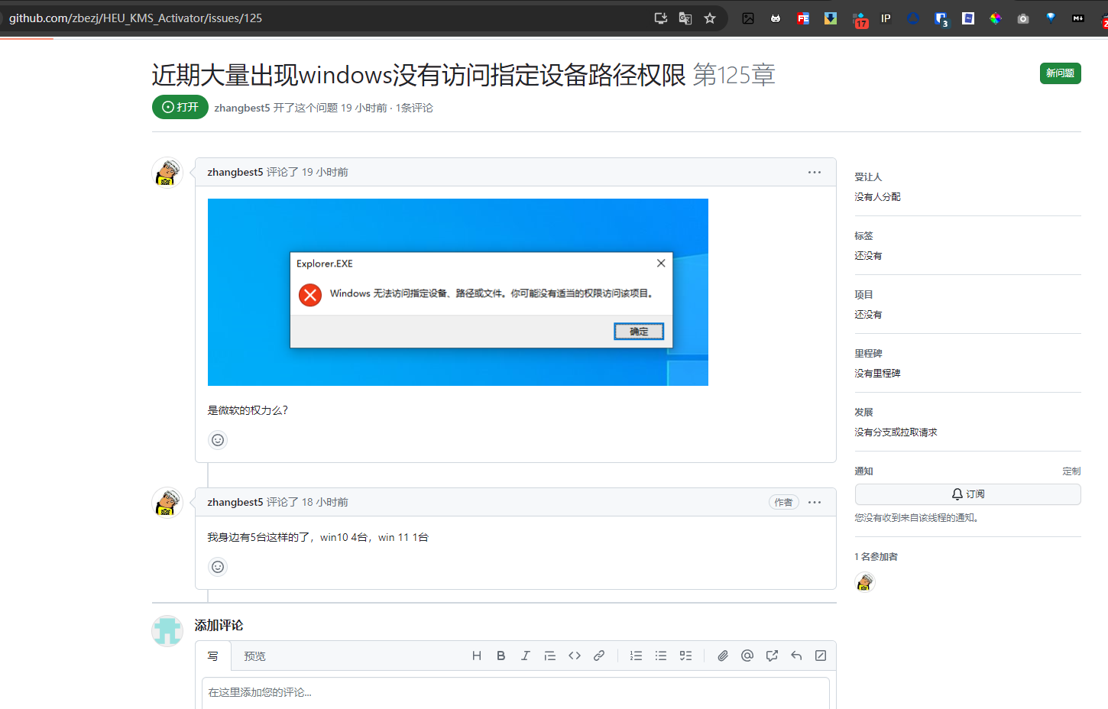The width and height of the screenshot is (1108, 709).
Task: Open 定制 notification settings
Action: (1071, 471)
